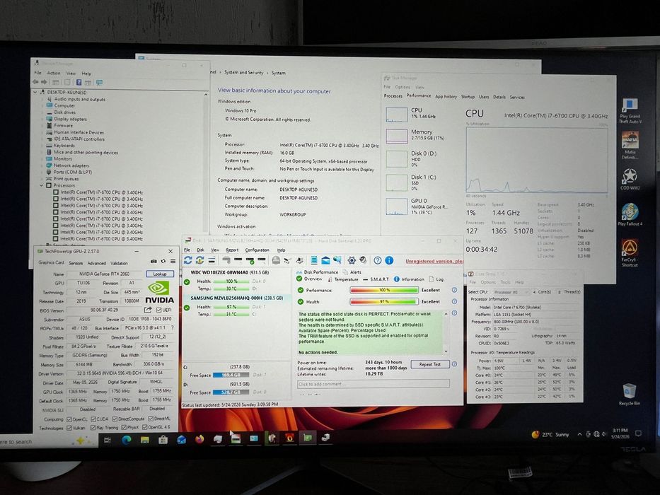Click help icon beside the Performance Excellent rating

coord(454,290)
